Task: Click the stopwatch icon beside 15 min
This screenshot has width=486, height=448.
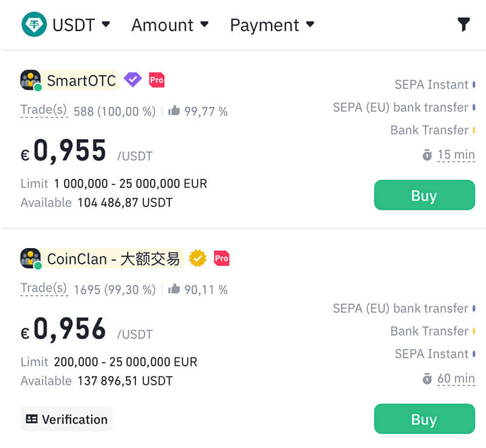Action: coord(427,155)
